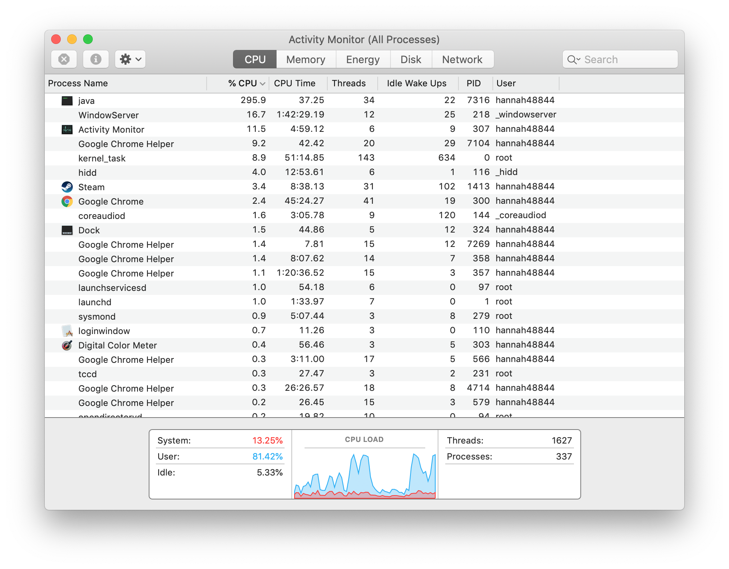Screen dimensions: 729x569
Task: Sort by PID column header
Action: [476, 83]
